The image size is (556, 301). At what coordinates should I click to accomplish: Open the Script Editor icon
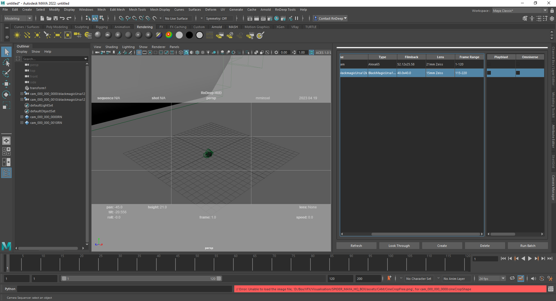[x=550, y=289]
